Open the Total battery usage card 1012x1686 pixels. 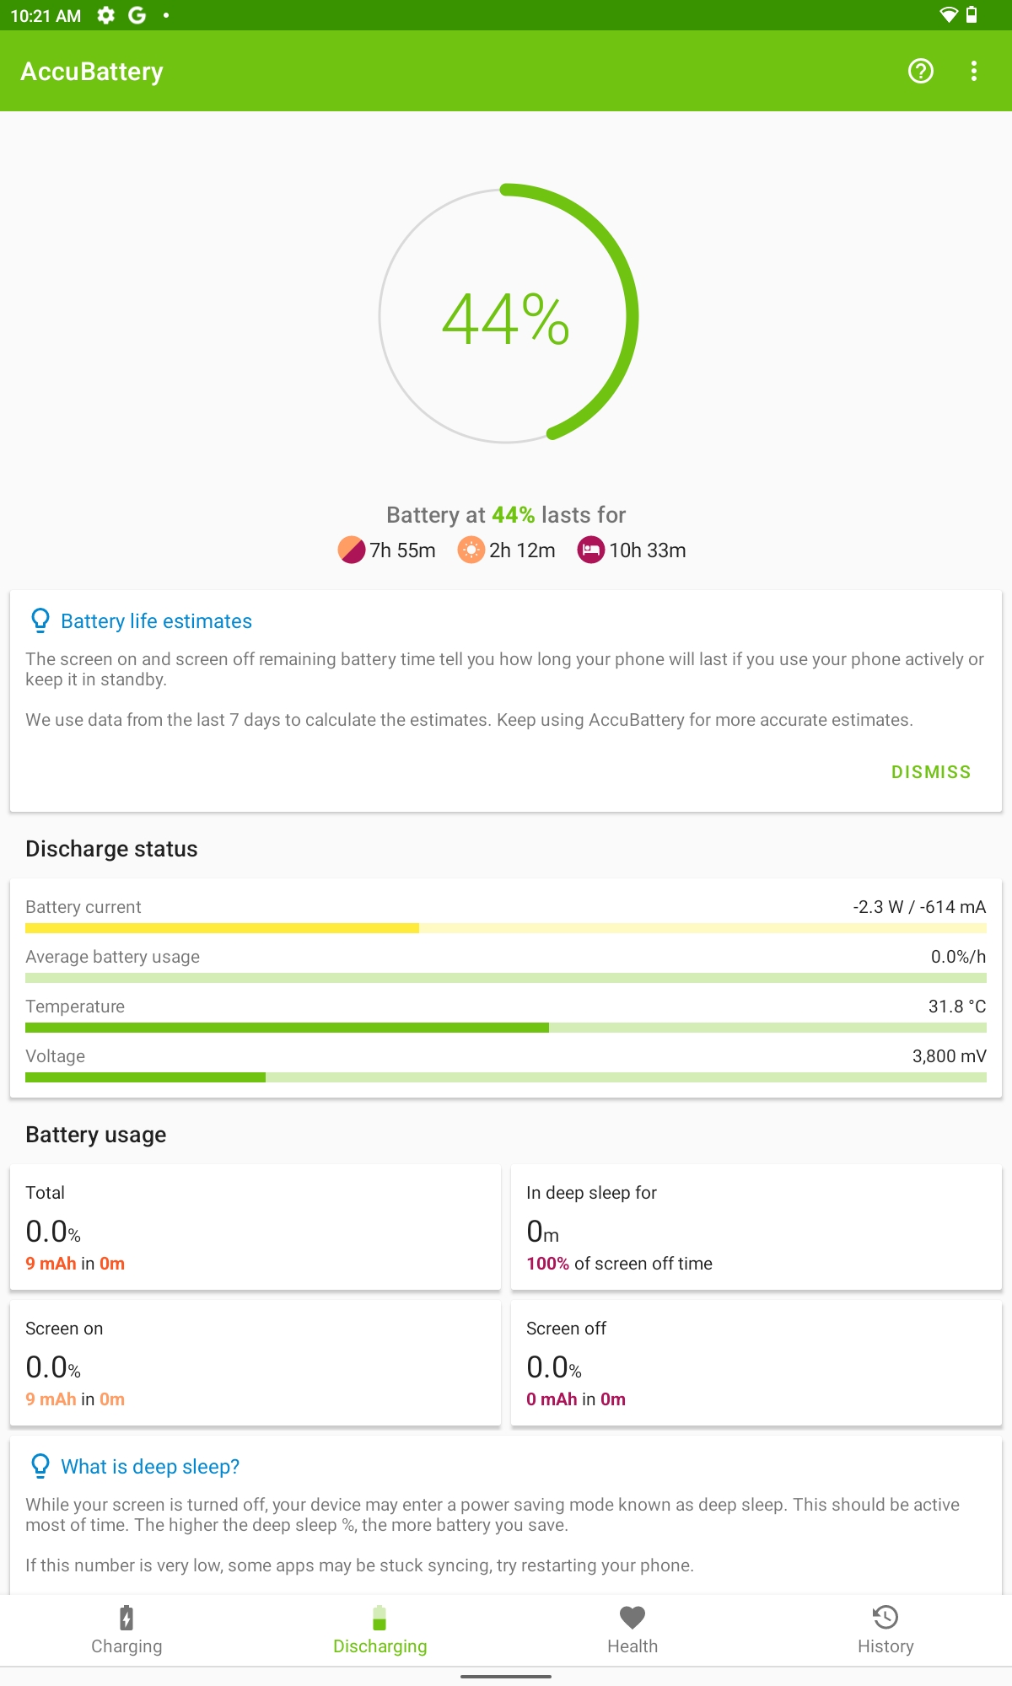coord(256,1227)
